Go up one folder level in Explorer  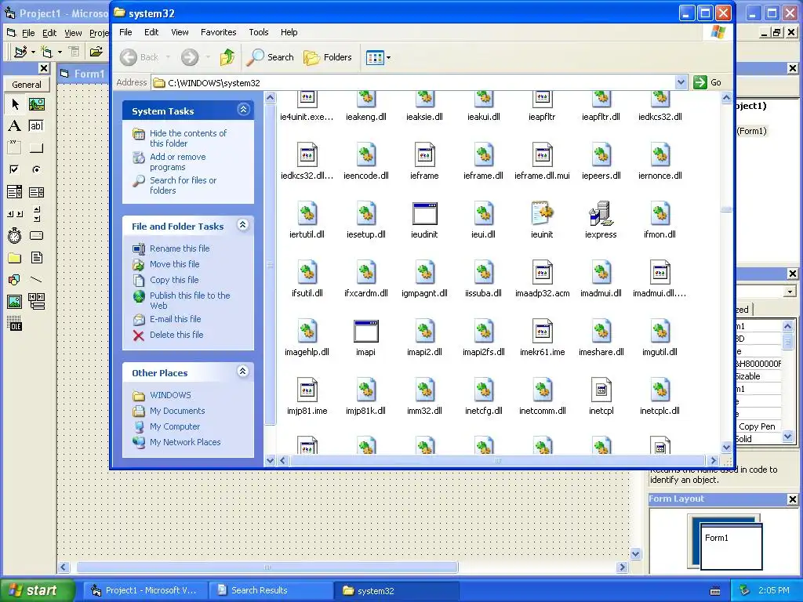tap(227, 57)
